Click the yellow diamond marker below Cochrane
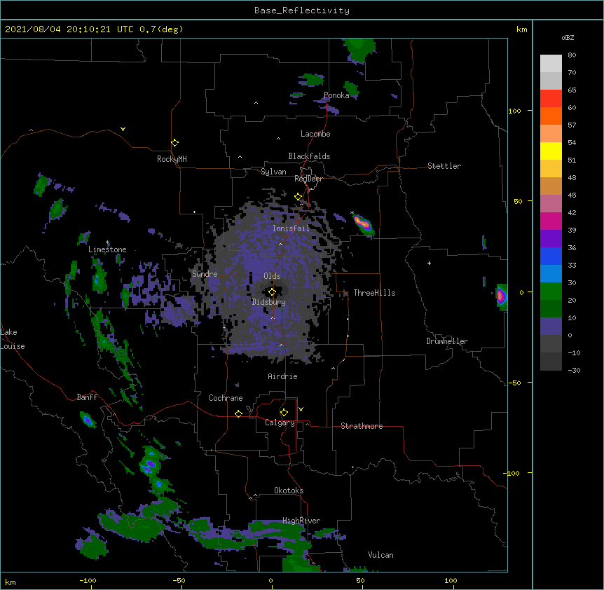This screenshot has width=604, height=590. (238, 413)
